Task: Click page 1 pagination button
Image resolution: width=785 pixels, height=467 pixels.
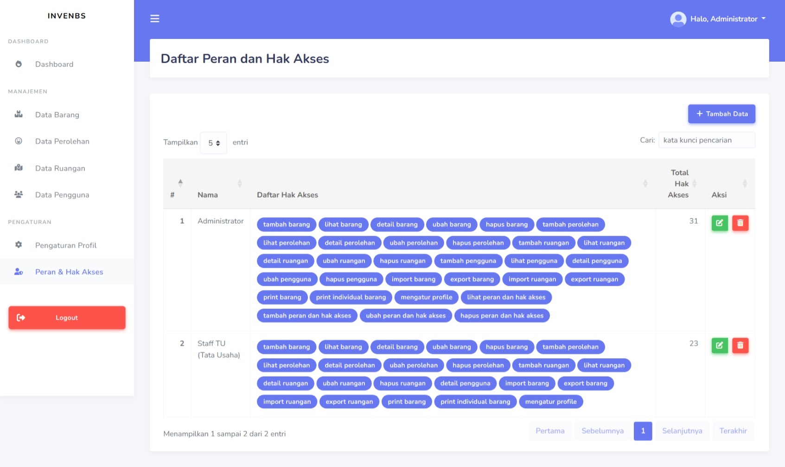Action: point(643,431)
